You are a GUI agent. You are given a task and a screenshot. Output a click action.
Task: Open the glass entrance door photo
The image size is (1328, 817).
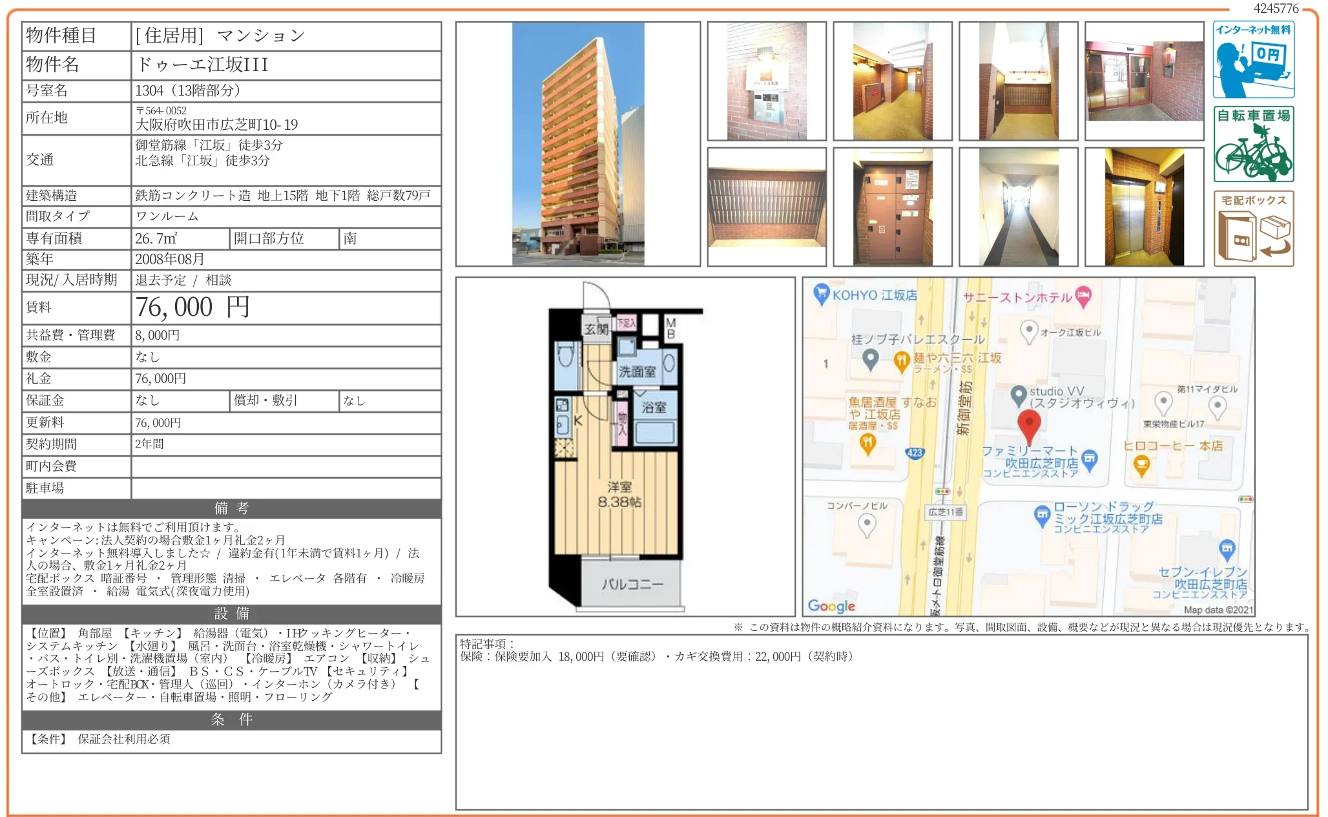1144,81
